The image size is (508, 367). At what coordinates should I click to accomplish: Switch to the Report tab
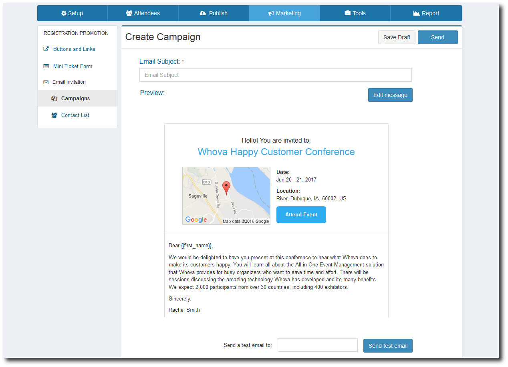[x=426, y=13]
